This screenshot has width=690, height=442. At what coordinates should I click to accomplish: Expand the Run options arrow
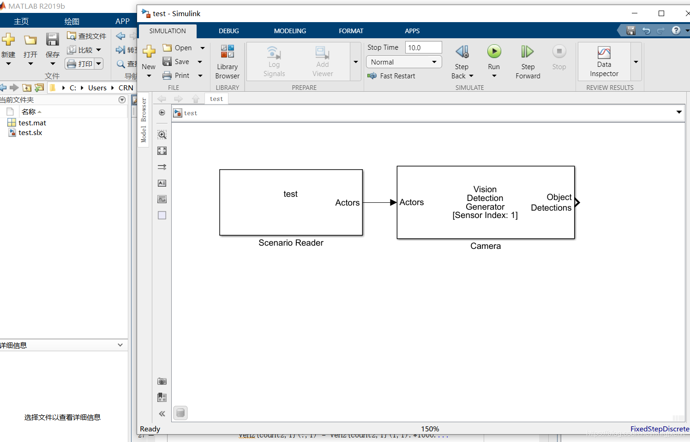(494, 76)
